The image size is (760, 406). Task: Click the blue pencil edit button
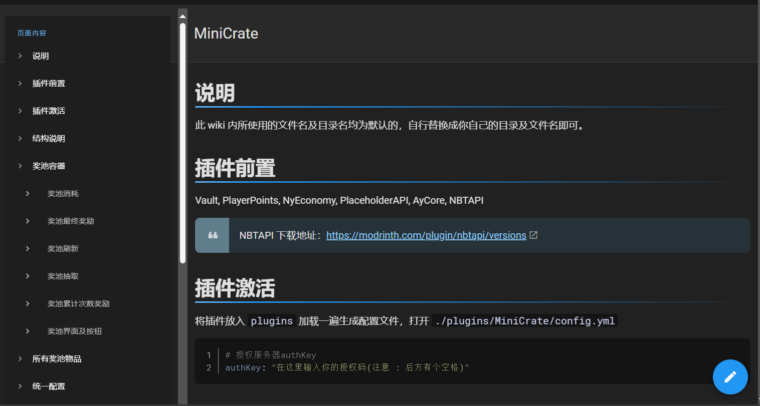pyautogui.click(x=730, y=377)
